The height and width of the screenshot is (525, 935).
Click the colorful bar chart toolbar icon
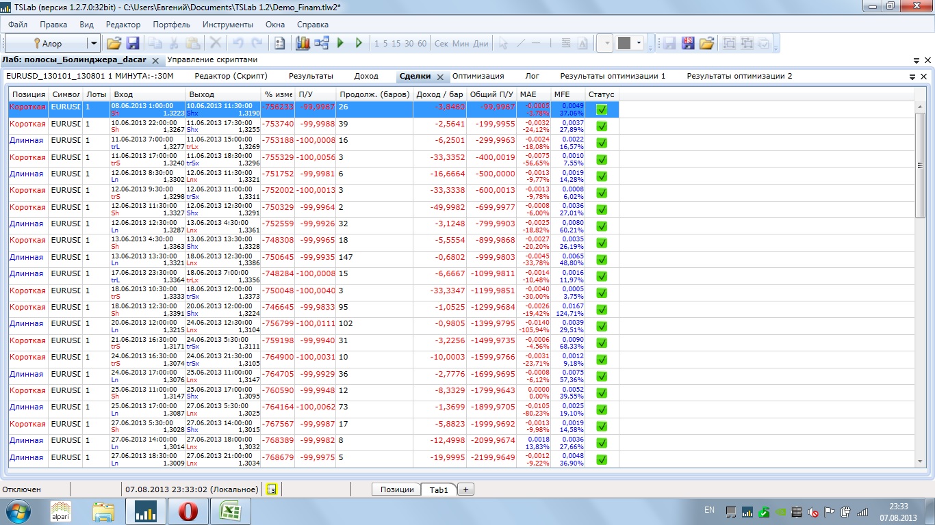tap(303, 43)
